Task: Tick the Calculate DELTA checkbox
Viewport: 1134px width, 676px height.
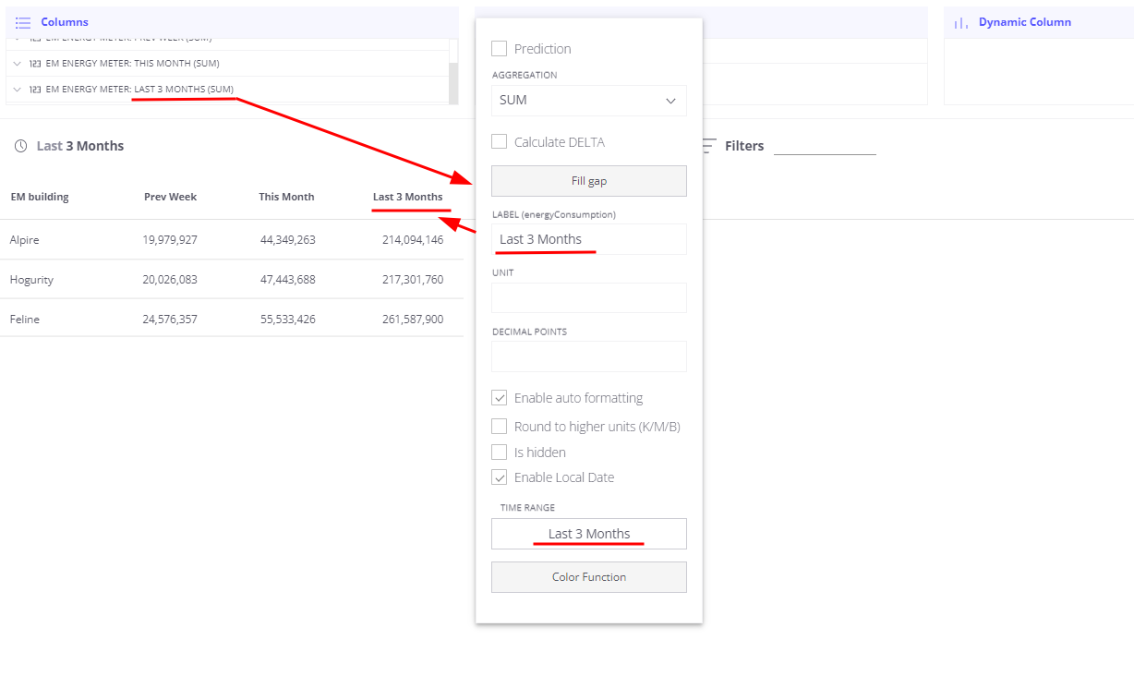Action: [499, 142]
